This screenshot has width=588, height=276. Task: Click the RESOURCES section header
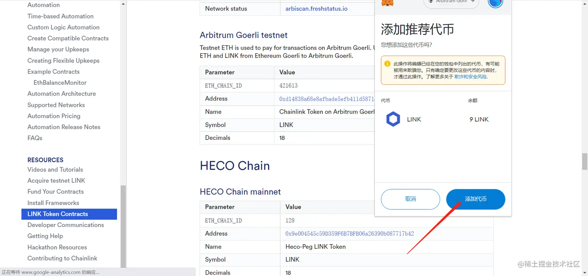(45, 160)
